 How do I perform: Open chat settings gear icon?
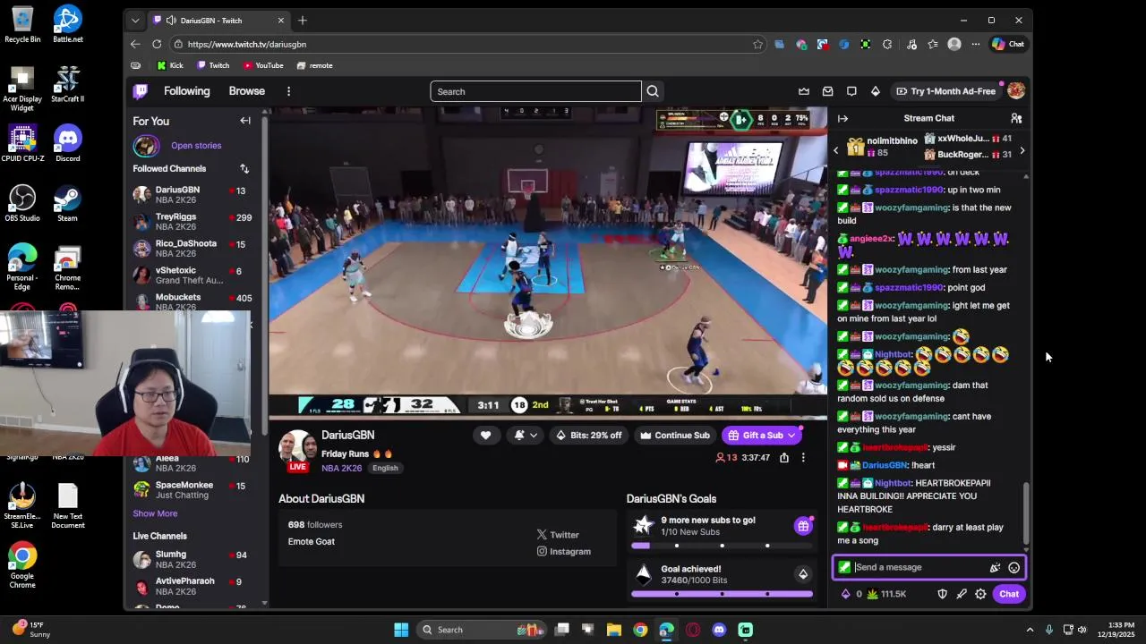tap(980, 594)
